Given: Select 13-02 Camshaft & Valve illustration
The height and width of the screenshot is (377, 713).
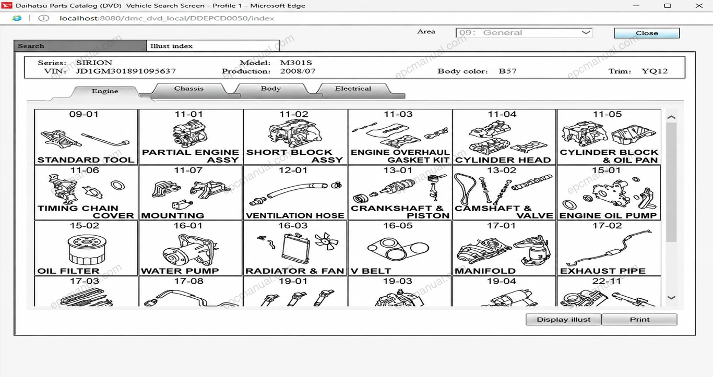Looking at the screenshot, I should coord(504,192).
